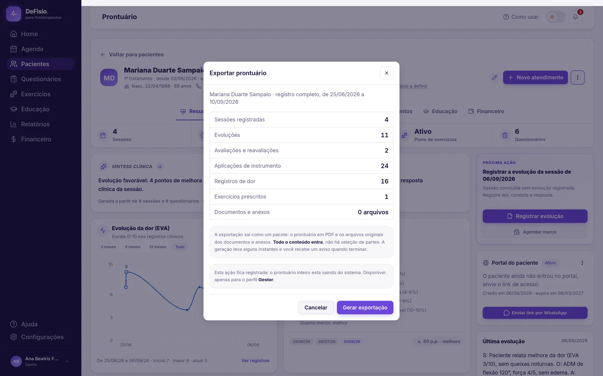Click the Portal do paciente globe icon
The height and width of the screenshot is (376, 603).
[486, 263]
